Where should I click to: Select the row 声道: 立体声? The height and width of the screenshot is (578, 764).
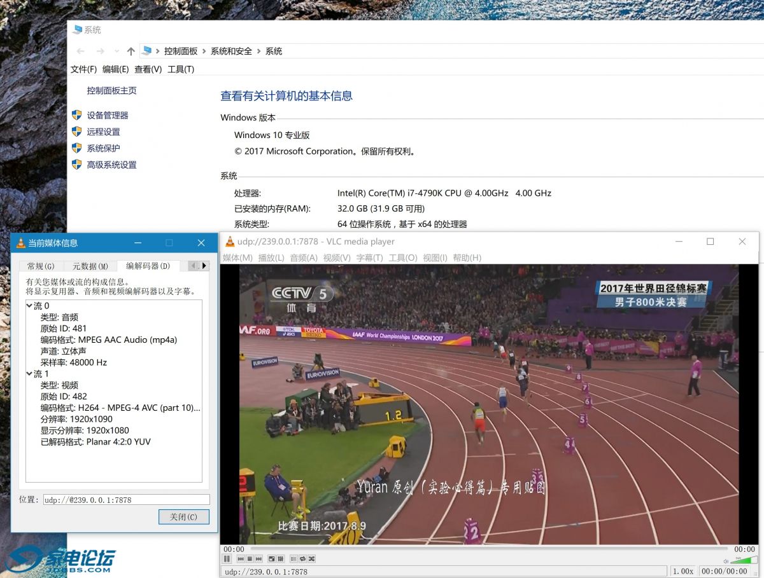click(x=64, y=352)
